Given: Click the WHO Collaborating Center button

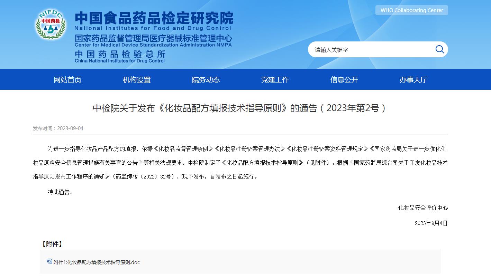Looking at the screenshot, I should 412,10.
